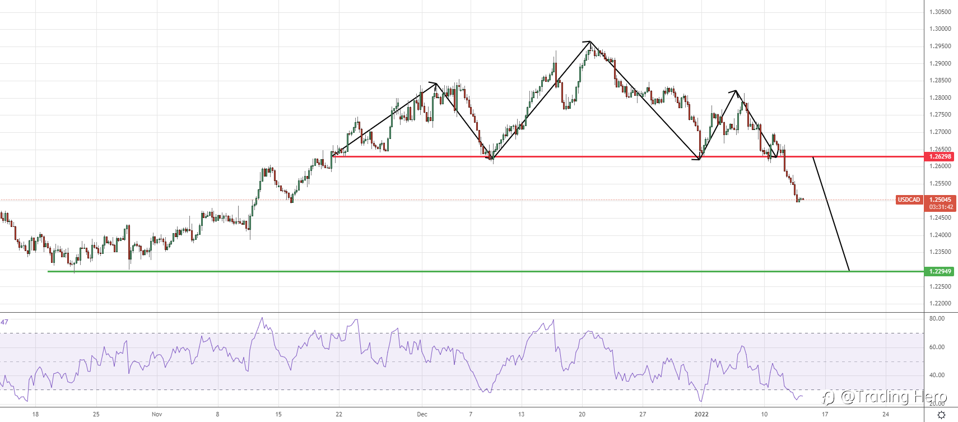
Task: Click the current price 1.25045 label
Action: coord(941,200)
